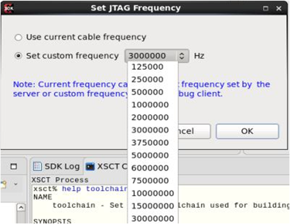Maximize the Set JTAG Frequency dialog
Image resolution: width=290 pixels, height=224 pixels.
click(266, 8)
